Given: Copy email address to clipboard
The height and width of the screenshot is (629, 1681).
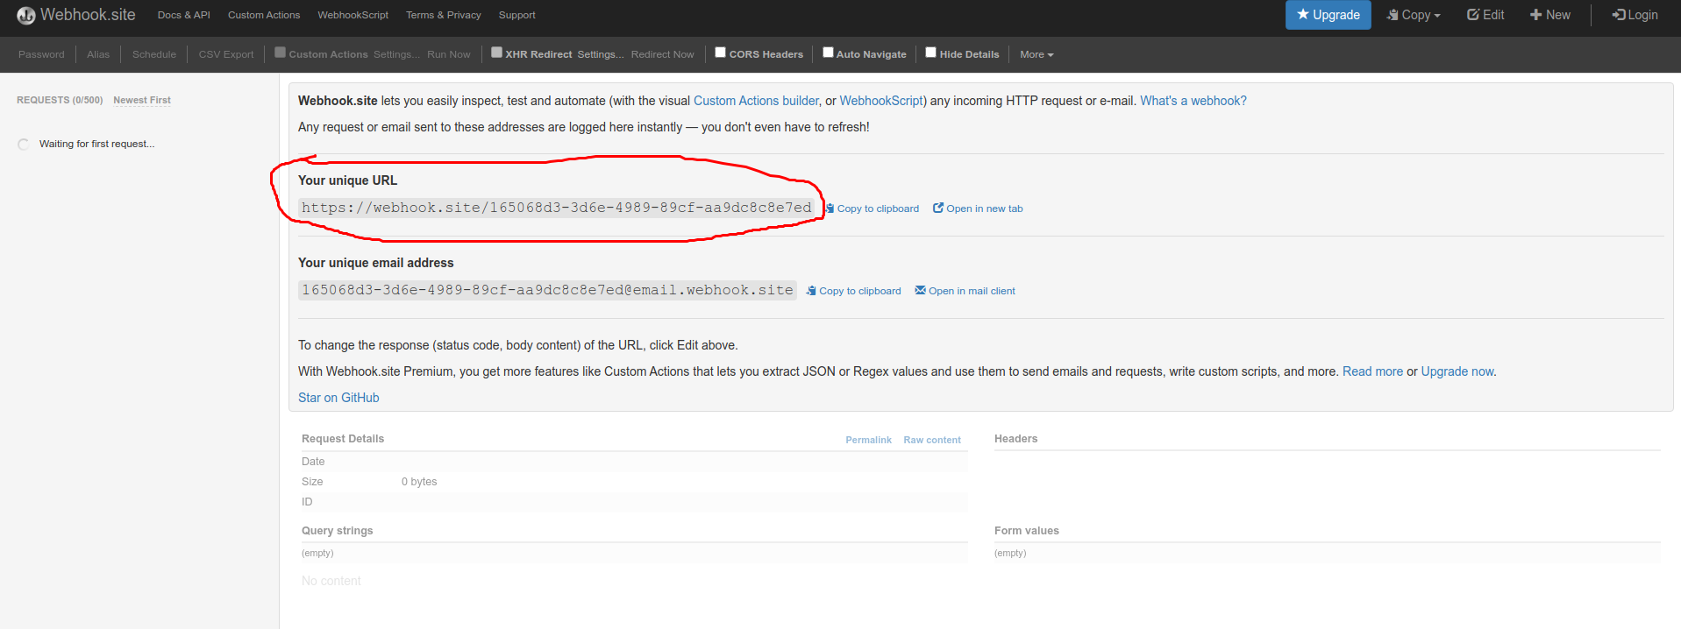Looking at the screenshot, I should click(x=854, y=291).
